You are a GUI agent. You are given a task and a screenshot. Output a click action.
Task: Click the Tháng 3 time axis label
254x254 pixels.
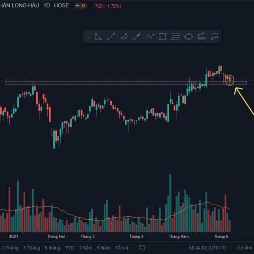pos(88,237)
